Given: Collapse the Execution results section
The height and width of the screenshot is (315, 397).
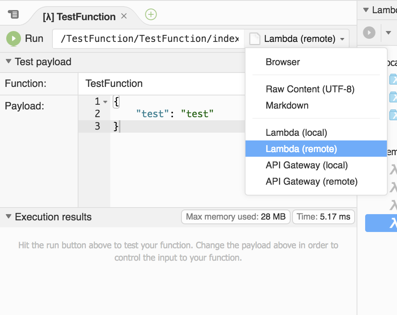Looking at the screenshot, I should coord(9,217).
